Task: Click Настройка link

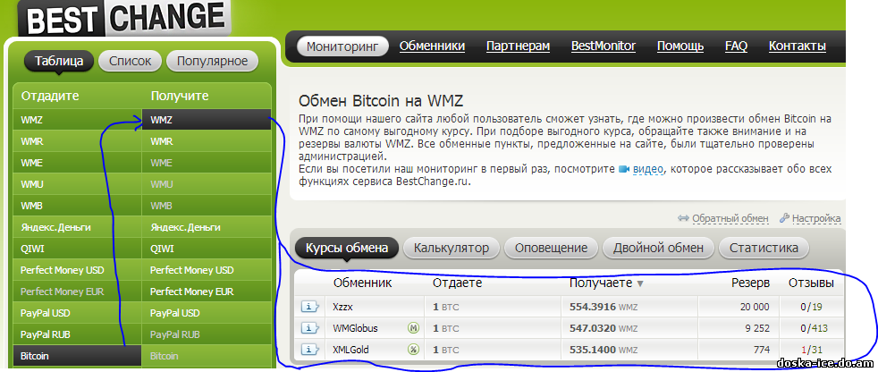Action: tap(816, 218)
